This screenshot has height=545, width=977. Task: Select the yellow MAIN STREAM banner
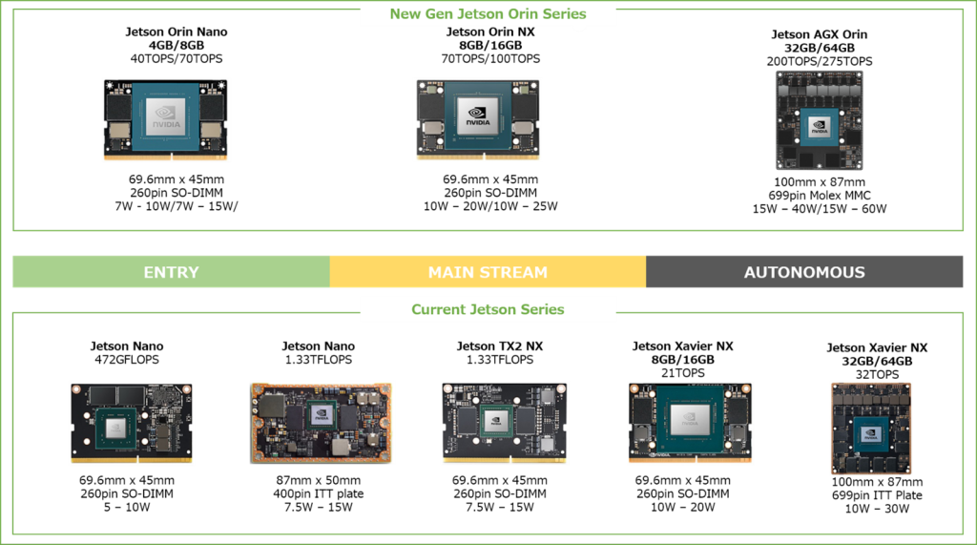click(488, 272)
